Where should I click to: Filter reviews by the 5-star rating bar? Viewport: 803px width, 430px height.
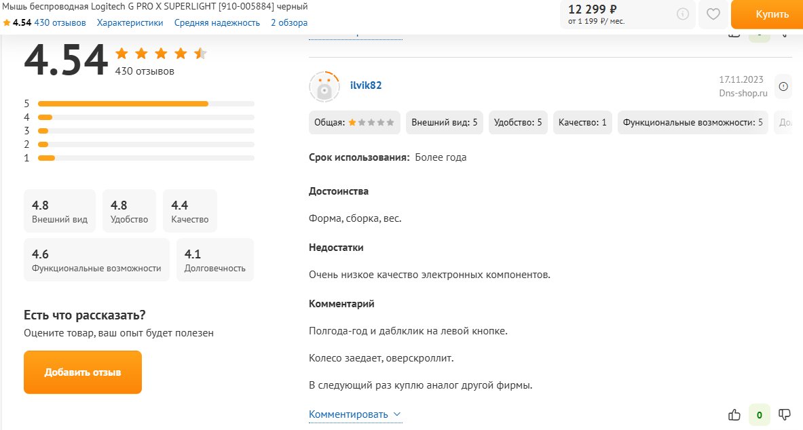[146, 104]
